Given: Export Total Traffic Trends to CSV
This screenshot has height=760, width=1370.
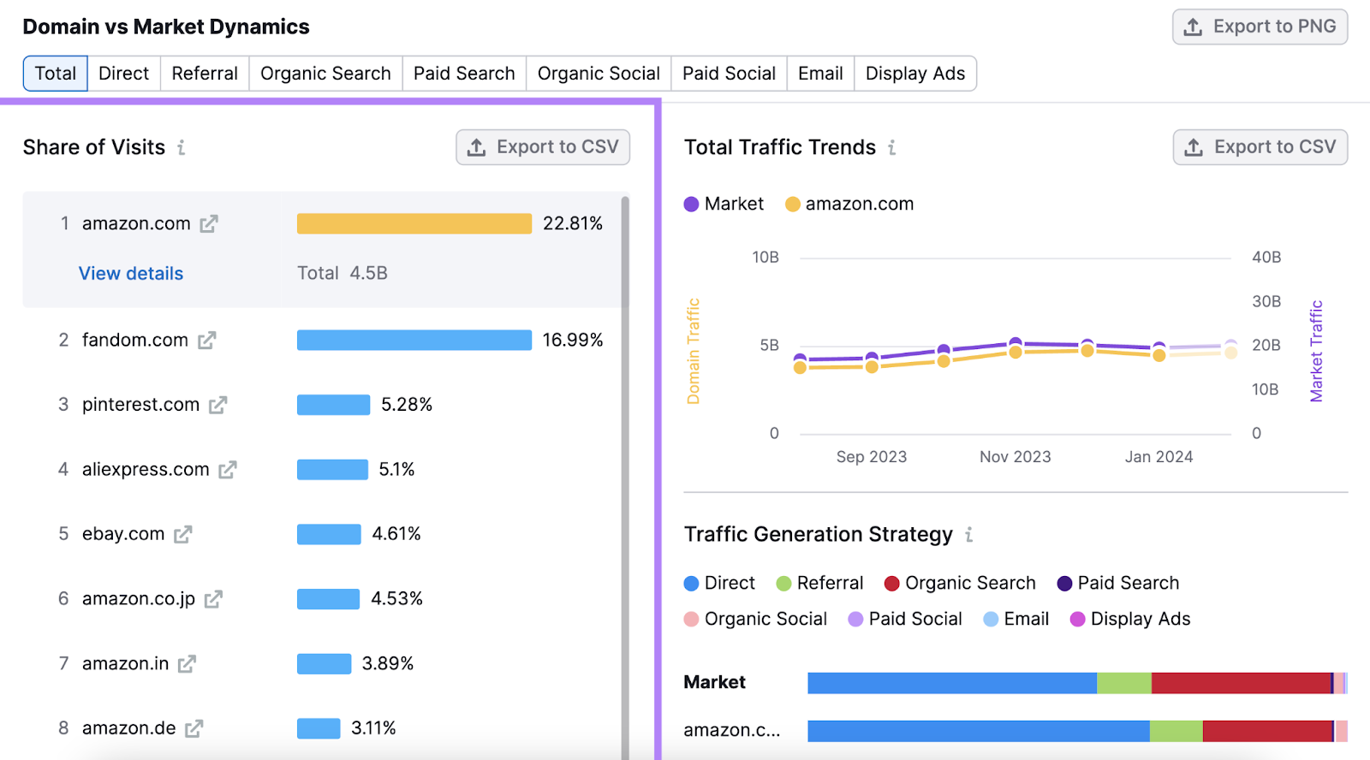Looking at the screenshot, I should 1260,147.
